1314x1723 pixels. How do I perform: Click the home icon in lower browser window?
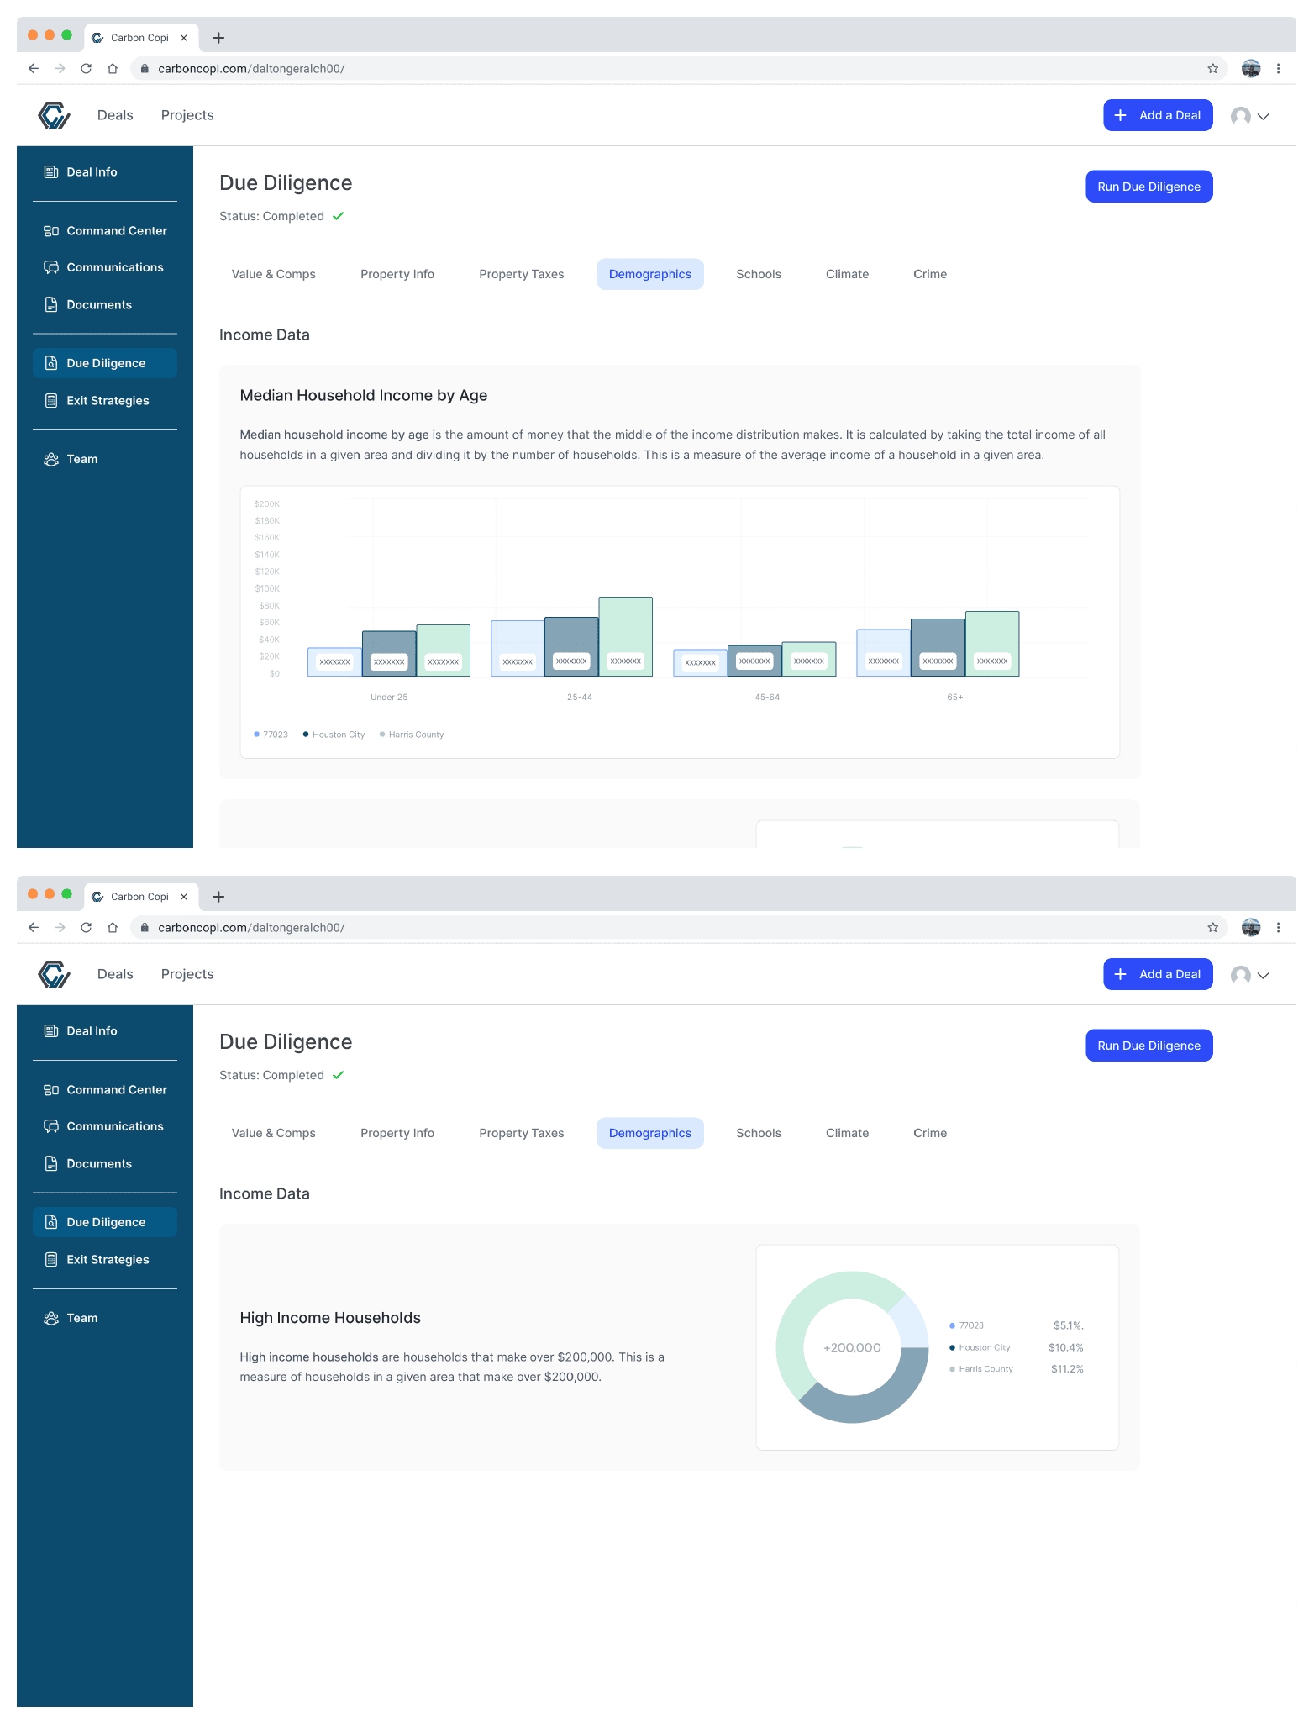tap(113, 928)
